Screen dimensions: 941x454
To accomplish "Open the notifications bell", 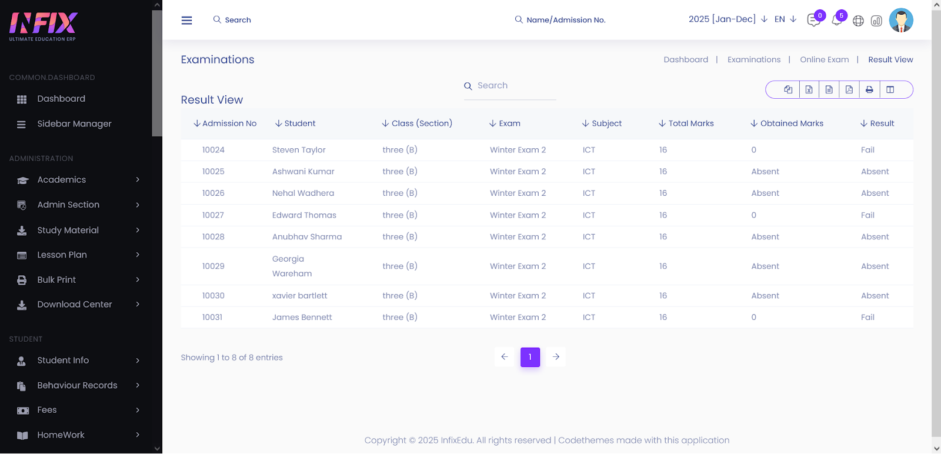I will [x=836, y=21].
